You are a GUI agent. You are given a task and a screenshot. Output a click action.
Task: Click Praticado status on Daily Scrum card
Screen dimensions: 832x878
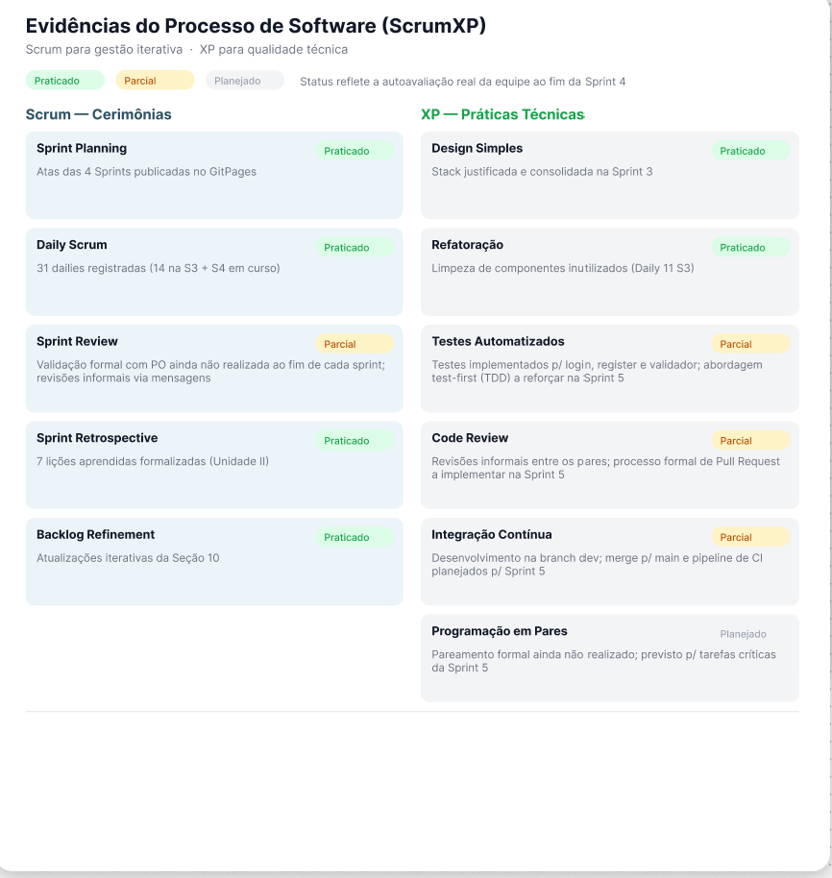pos(355,247)
